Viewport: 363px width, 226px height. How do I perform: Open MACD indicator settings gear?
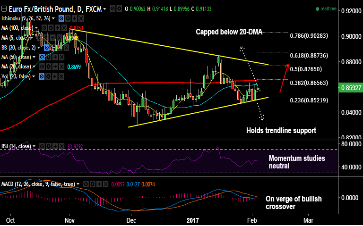(x=92, y=184)
